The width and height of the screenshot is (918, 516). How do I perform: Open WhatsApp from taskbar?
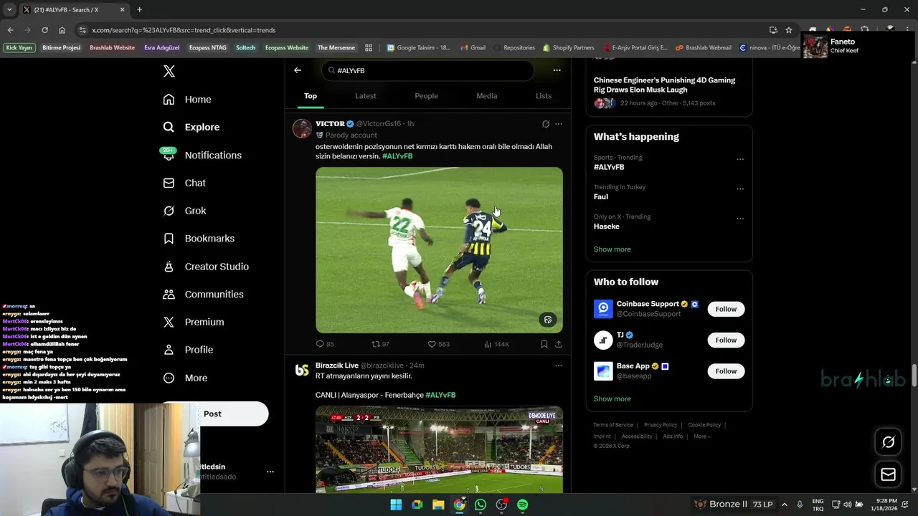[481, 505]
